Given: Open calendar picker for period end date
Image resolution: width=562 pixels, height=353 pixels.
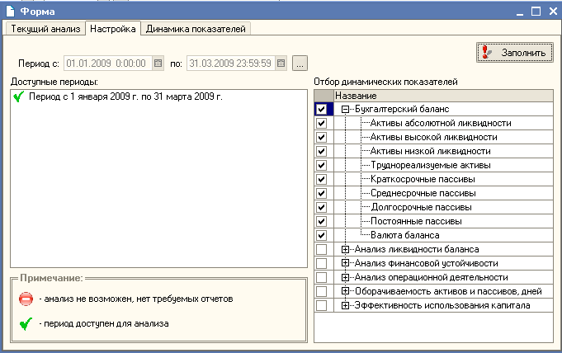Looking at the screenshot, I should (281, 64).
